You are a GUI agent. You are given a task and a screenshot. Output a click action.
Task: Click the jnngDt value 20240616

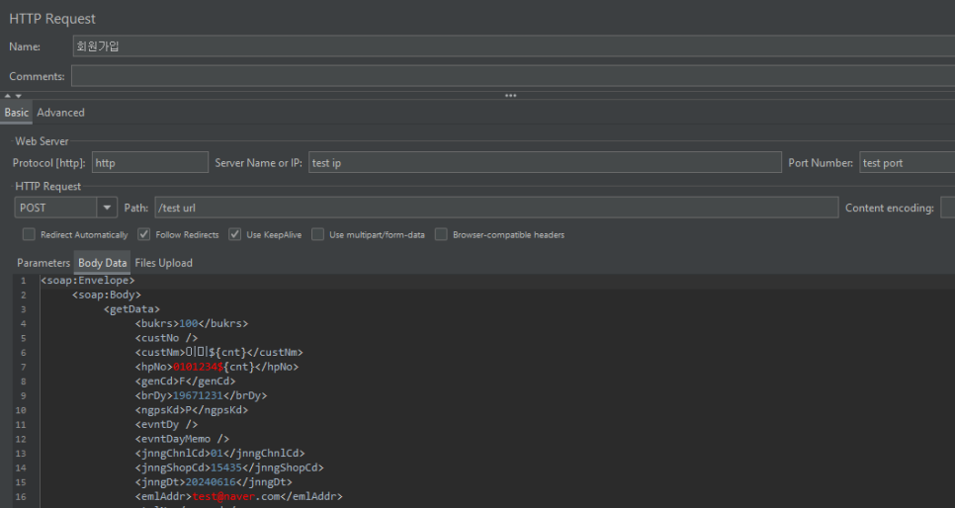tap(211, 482)
